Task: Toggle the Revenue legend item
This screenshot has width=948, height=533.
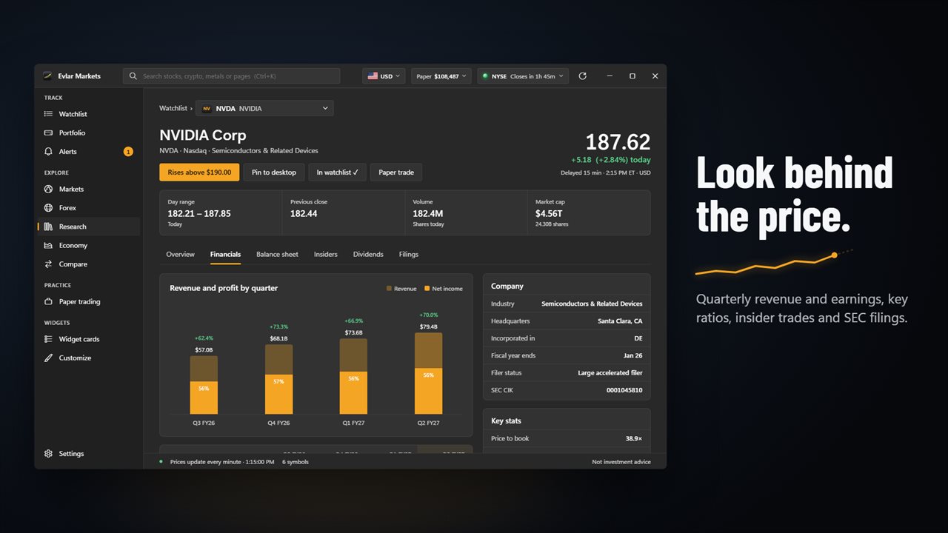Action: 401,289
